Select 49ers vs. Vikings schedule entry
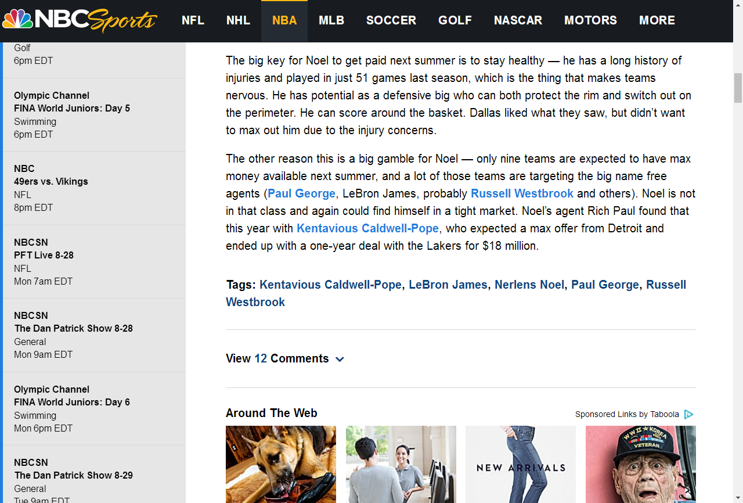The height and width of the screenshot is (503, 743). (94, 188)
